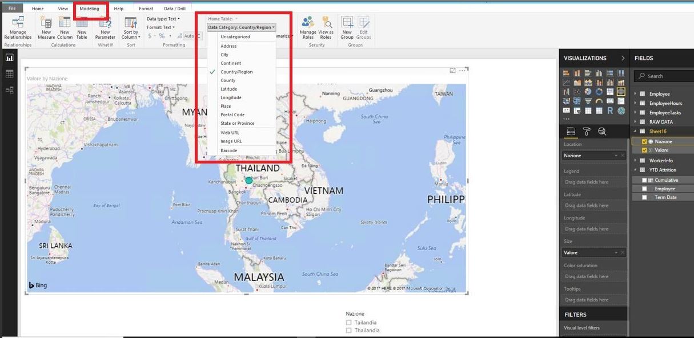Viewport: 694px width, 339px height.
Task: Select the donut chart visualization
Action: point(599,92)
